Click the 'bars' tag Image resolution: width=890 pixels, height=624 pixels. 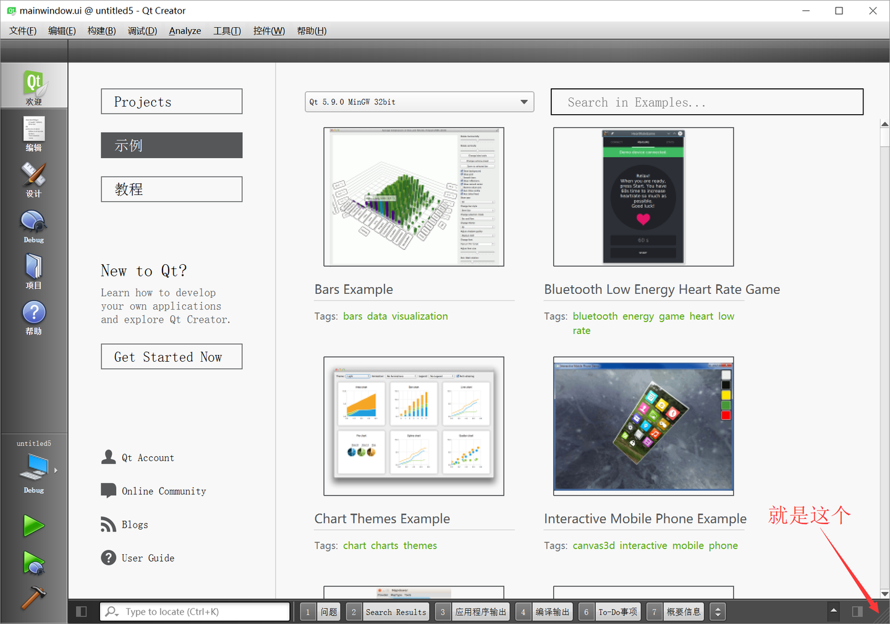pos(353,316)
